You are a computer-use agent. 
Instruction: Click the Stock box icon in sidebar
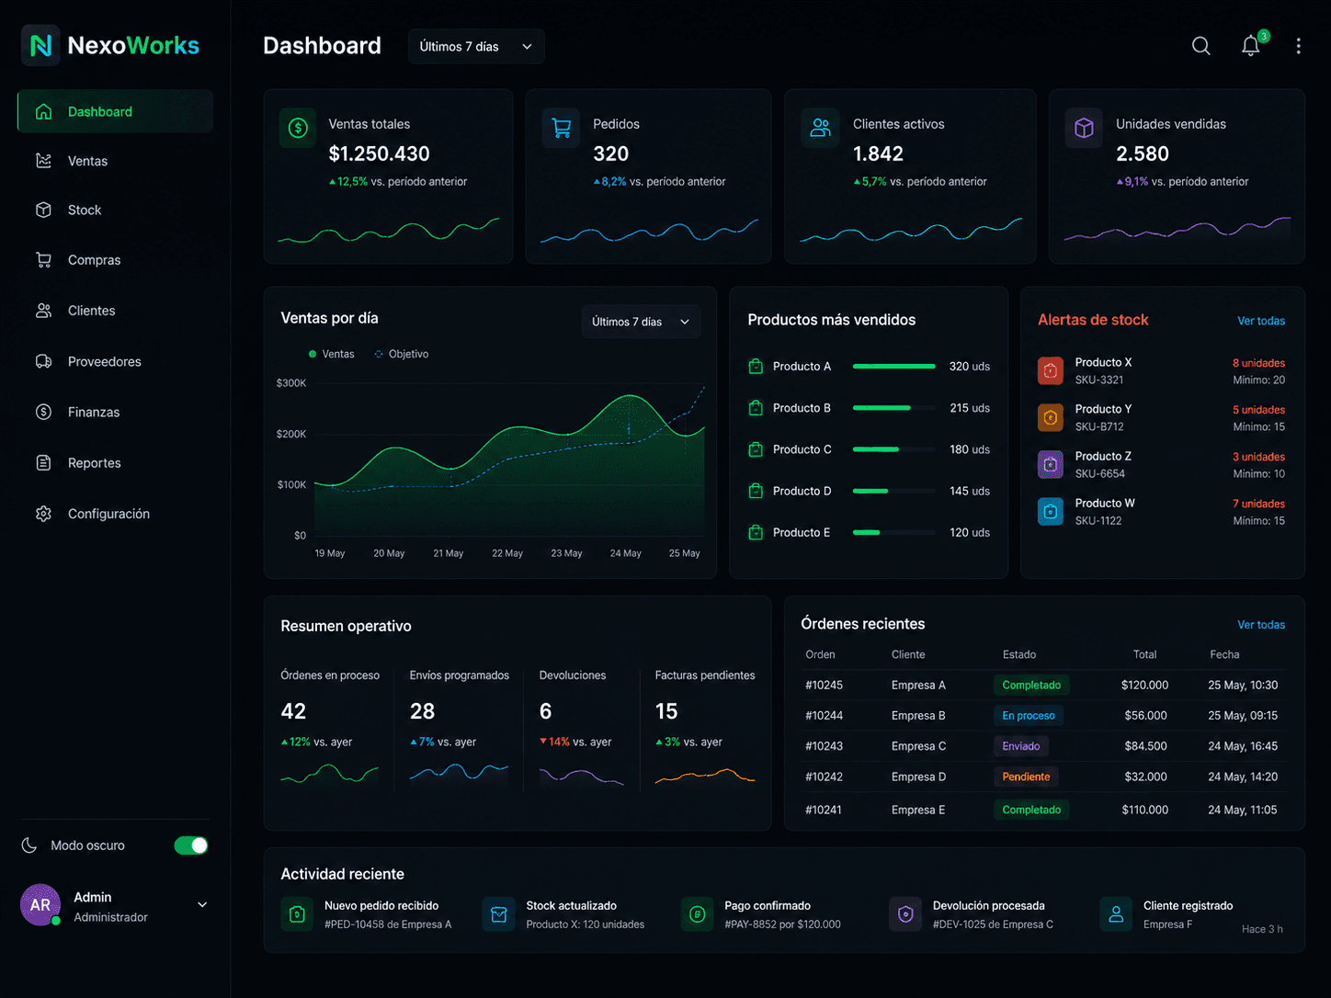coord(43,210)
